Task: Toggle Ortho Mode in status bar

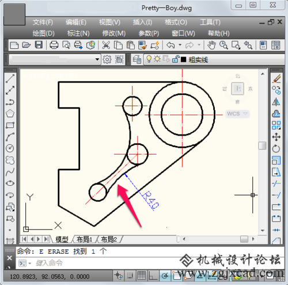Action: click(x=153, y=276)
